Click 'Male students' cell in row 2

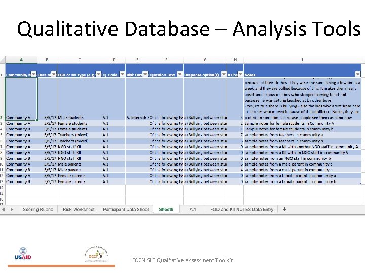[x=80, y=99]
